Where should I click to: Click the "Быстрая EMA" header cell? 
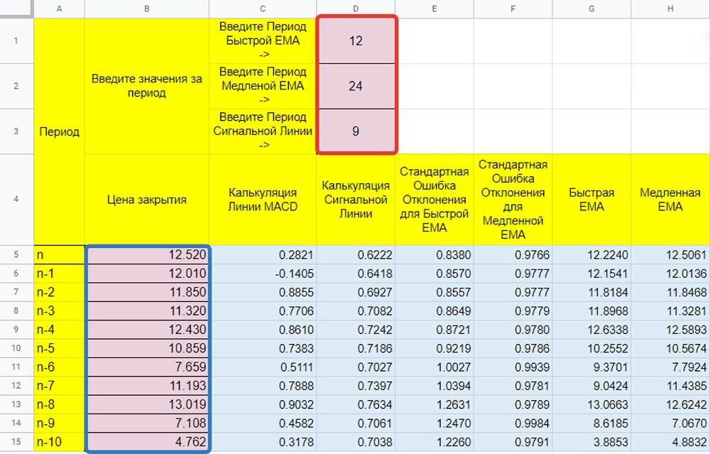coord(591,200)
